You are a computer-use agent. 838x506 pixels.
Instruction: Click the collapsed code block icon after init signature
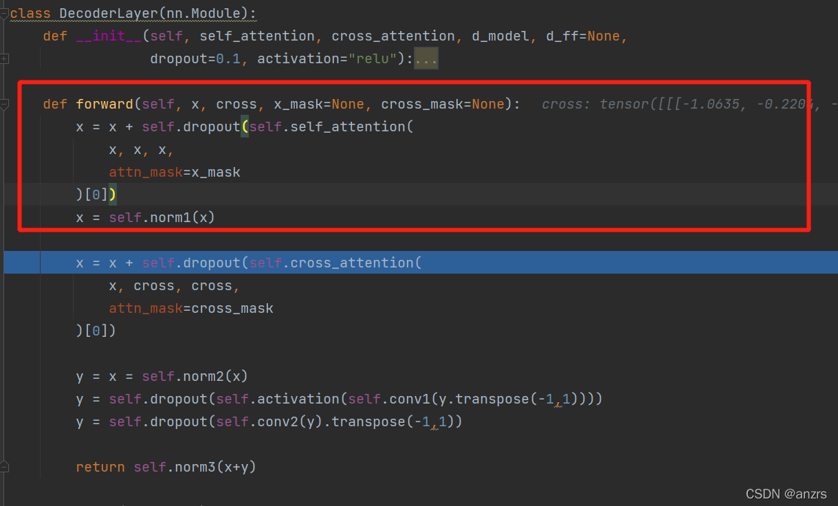(x=426, y=58)
